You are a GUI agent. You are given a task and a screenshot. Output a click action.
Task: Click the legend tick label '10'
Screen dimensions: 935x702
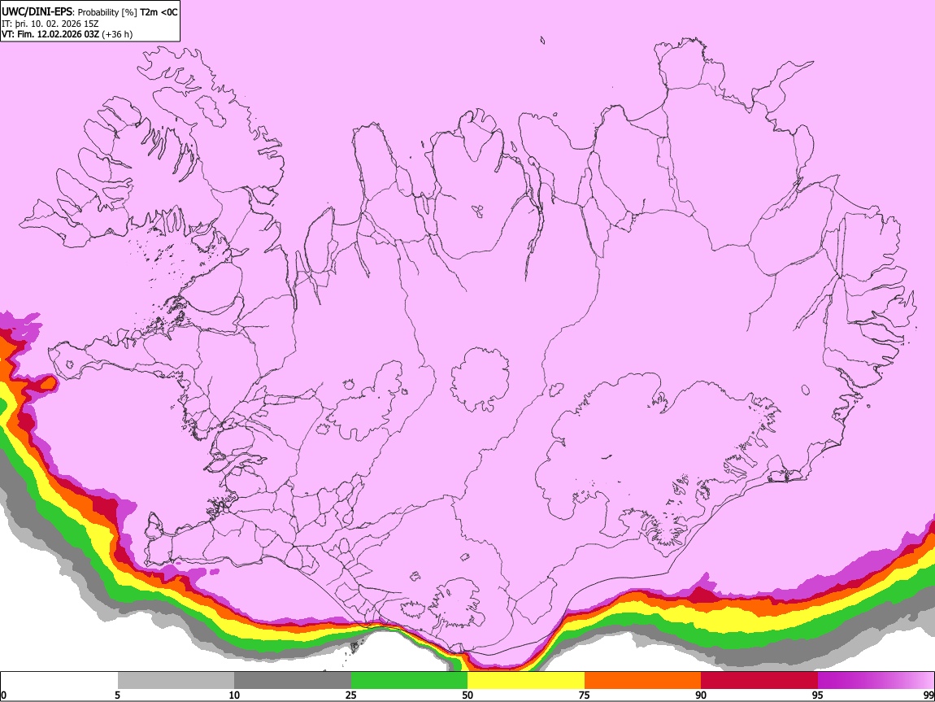234,695
